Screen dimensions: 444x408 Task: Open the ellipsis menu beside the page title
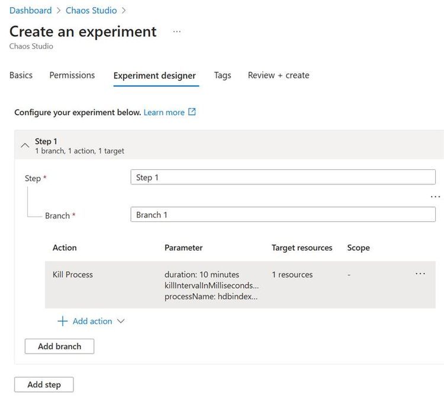(x=176, y=32)
